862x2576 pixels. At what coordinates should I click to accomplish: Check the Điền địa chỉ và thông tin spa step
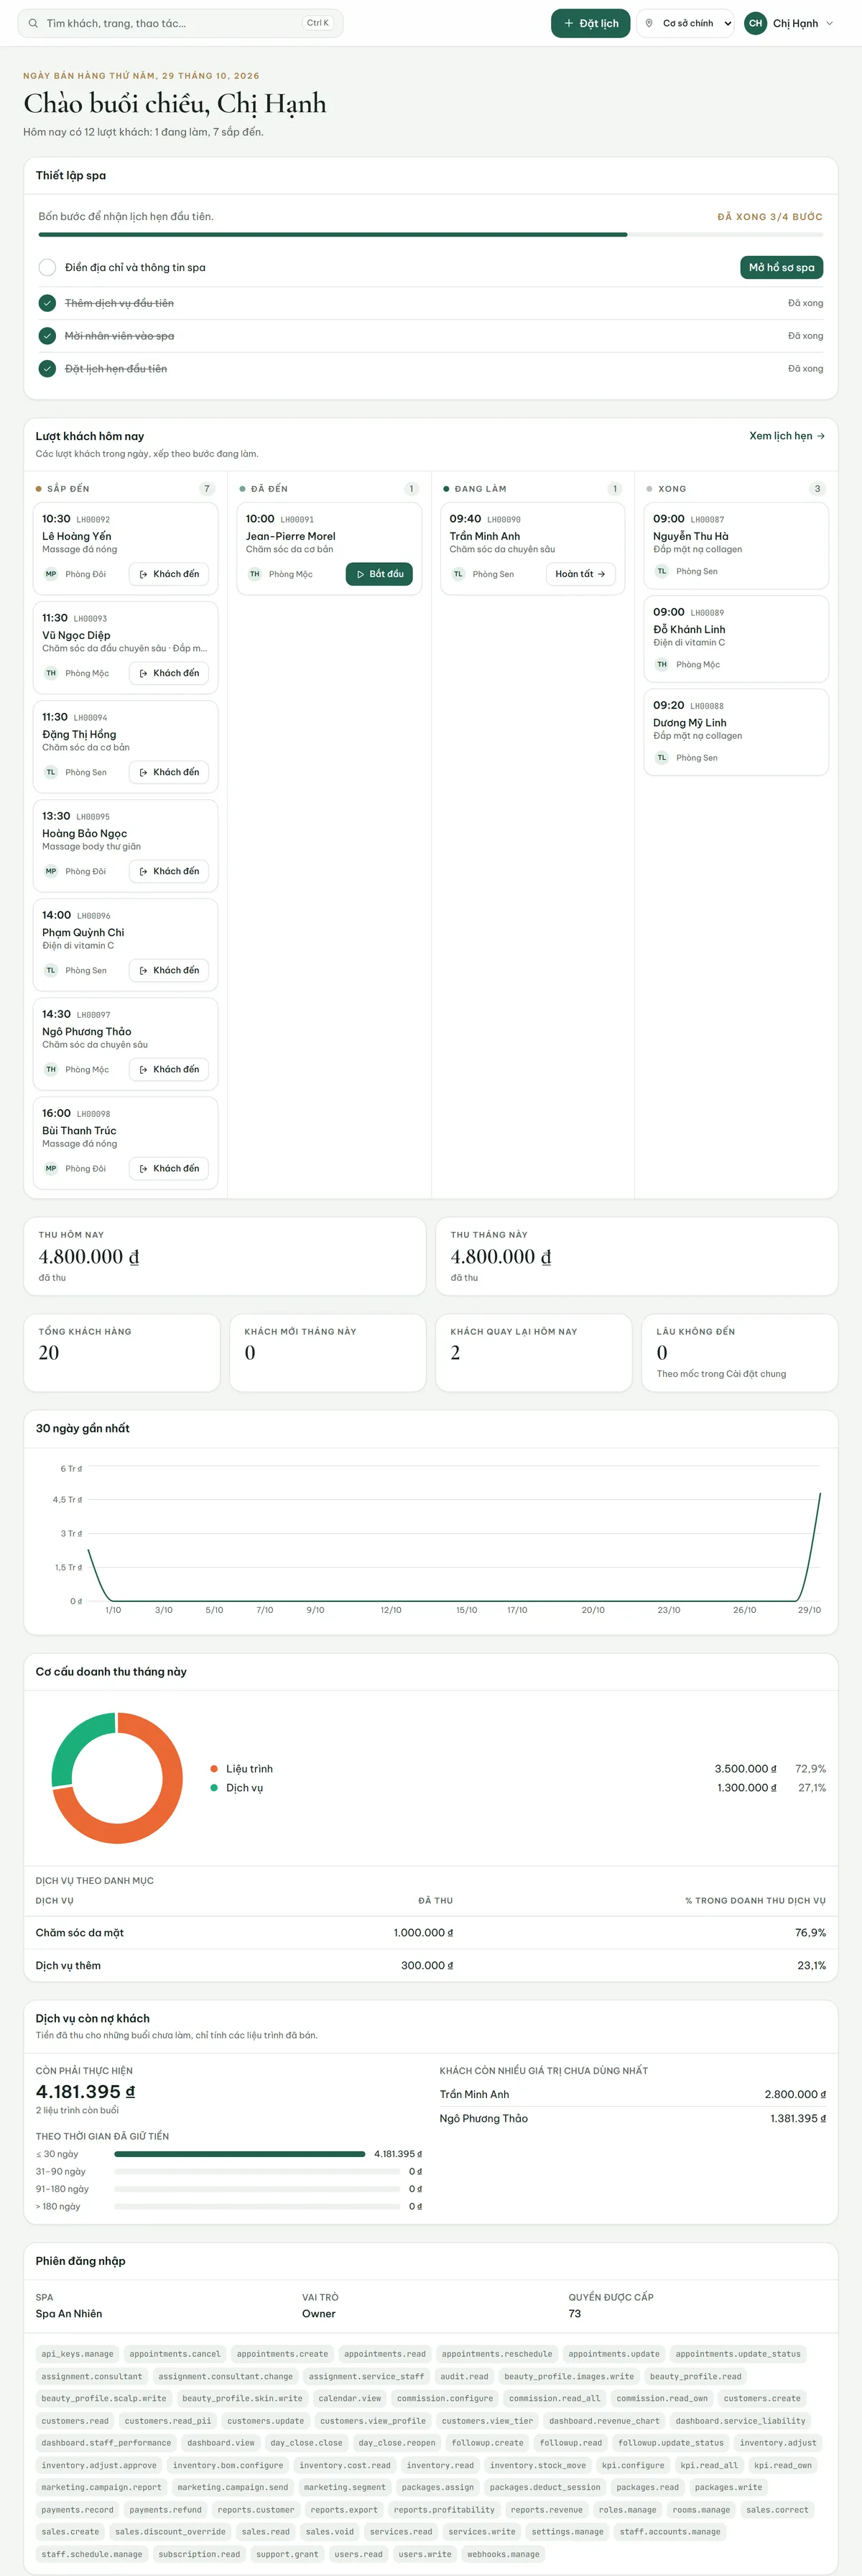[x=47, y=267]
